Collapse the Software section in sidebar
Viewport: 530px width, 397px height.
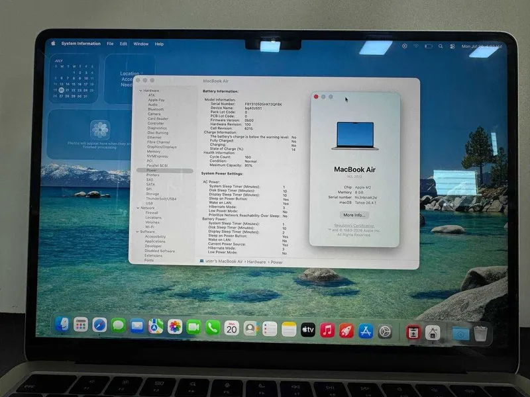click(x=137, y=232)
